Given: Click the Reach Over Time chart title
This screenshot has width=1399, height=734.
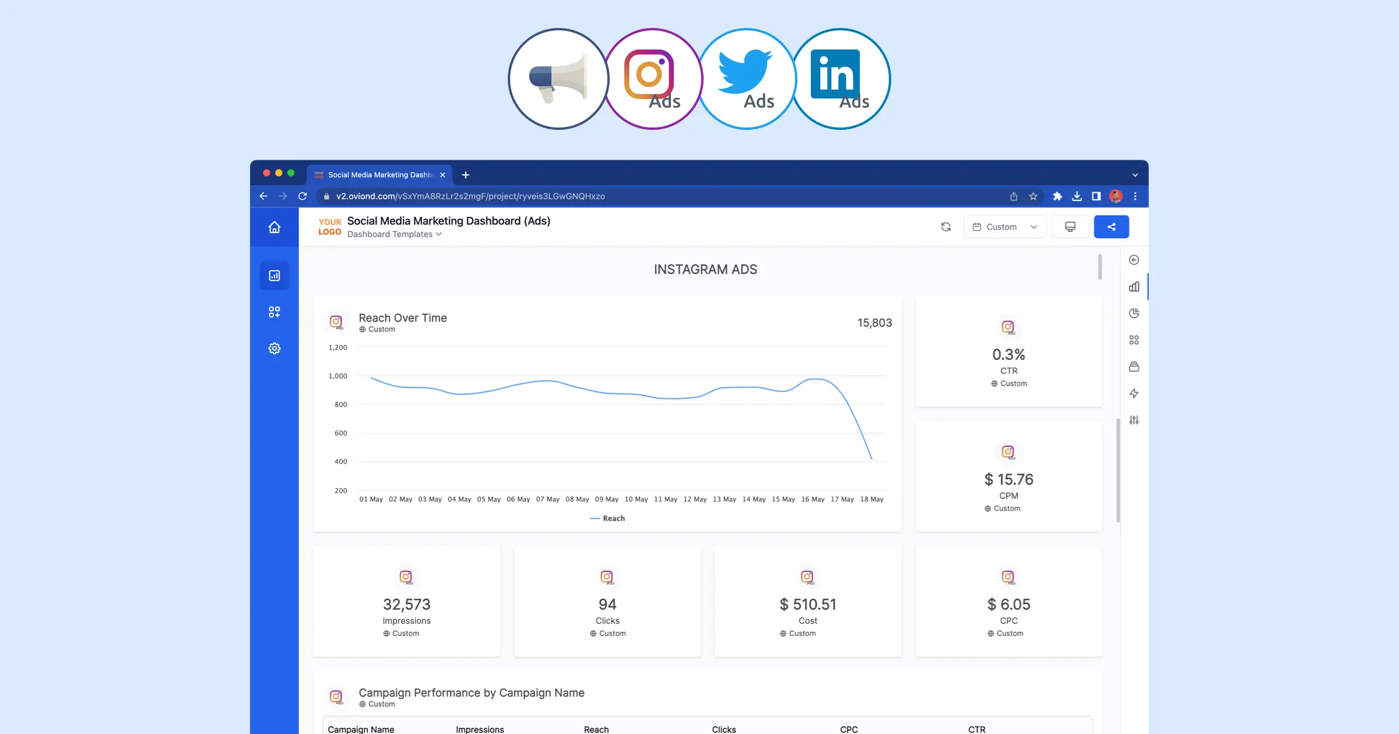Looking at the screenshot, I should (403, 318).
